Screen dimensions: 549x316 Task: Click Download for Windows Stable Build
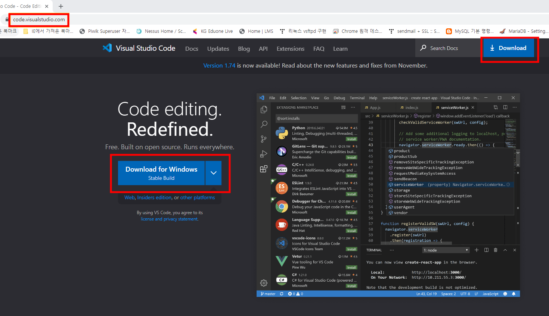pyautogui.click(x=161, y=173)
